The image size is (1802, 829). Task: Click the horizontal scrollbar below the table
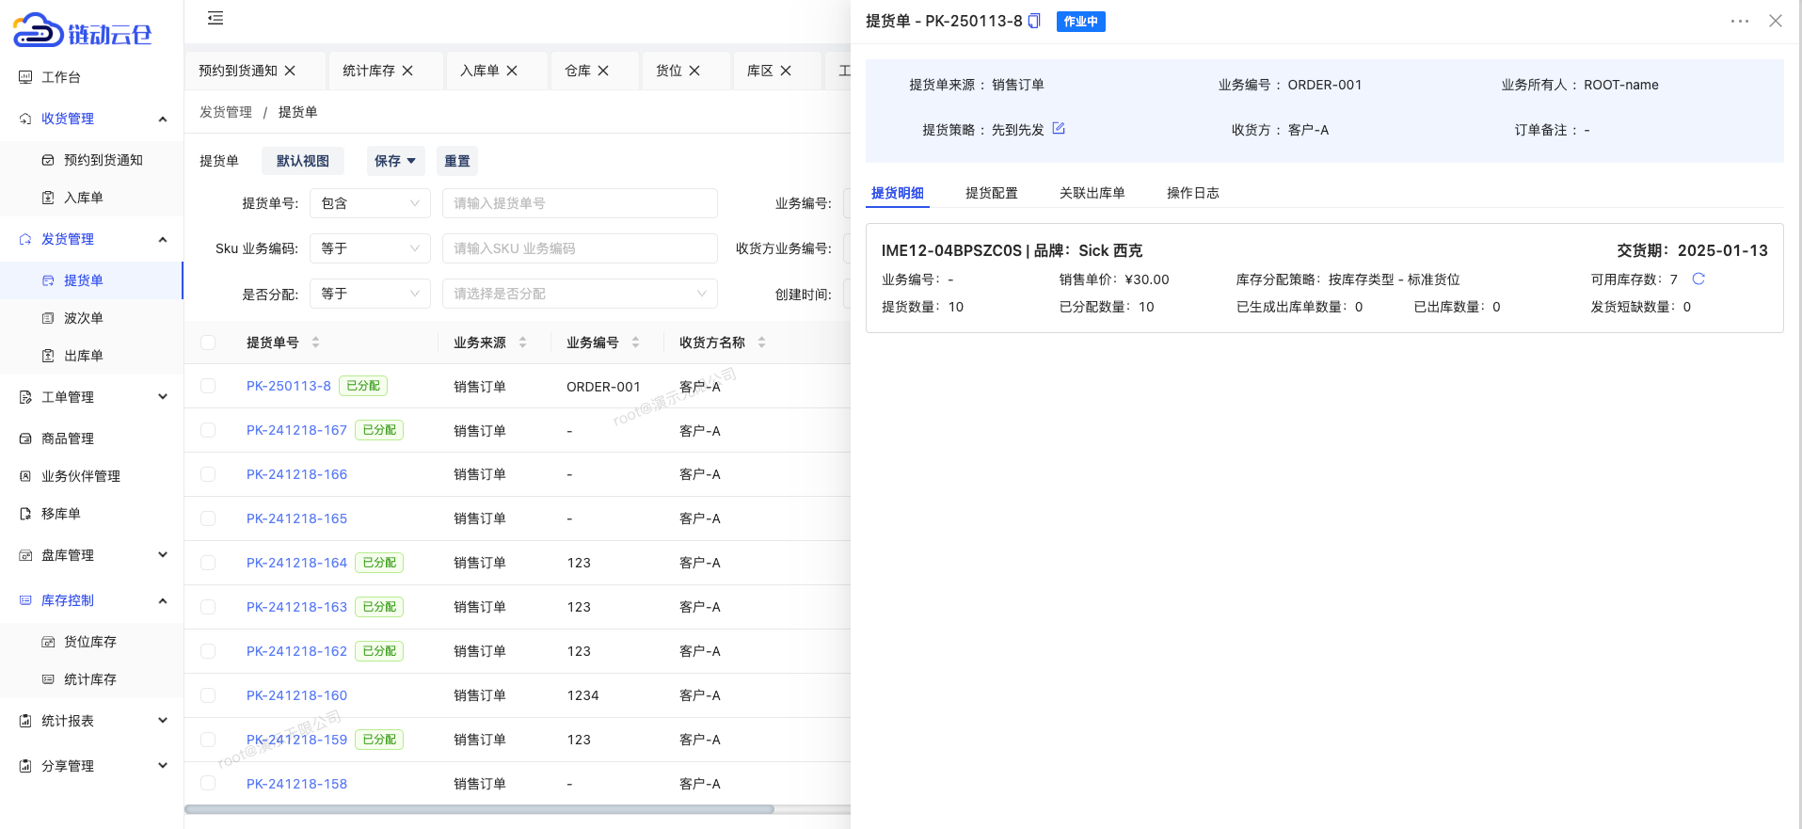[x=480, y=809]
